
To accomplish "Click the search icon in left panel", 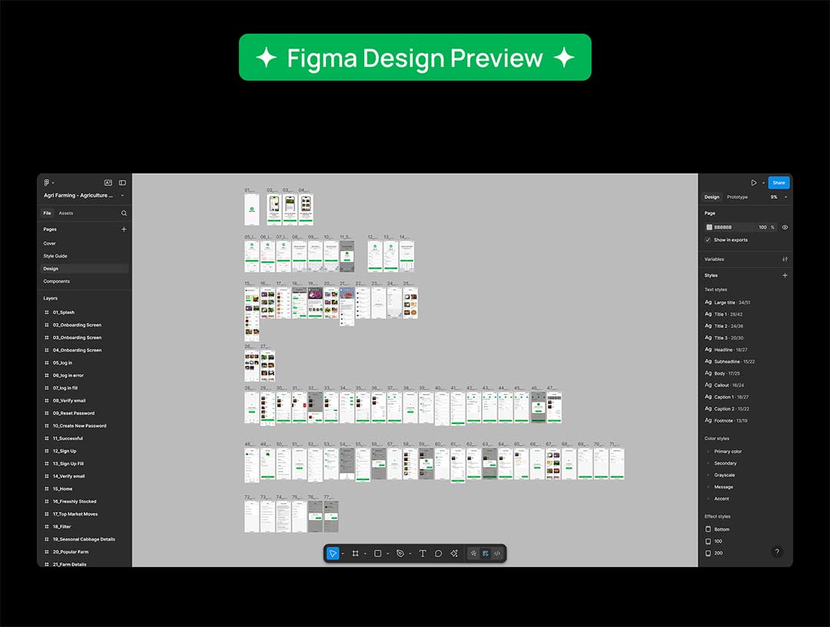I will [124, 213].
